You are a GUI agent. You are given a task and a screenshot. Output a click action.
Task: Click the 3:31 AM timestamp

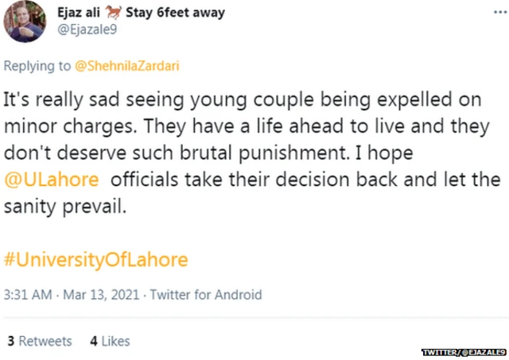pos(28,294)
